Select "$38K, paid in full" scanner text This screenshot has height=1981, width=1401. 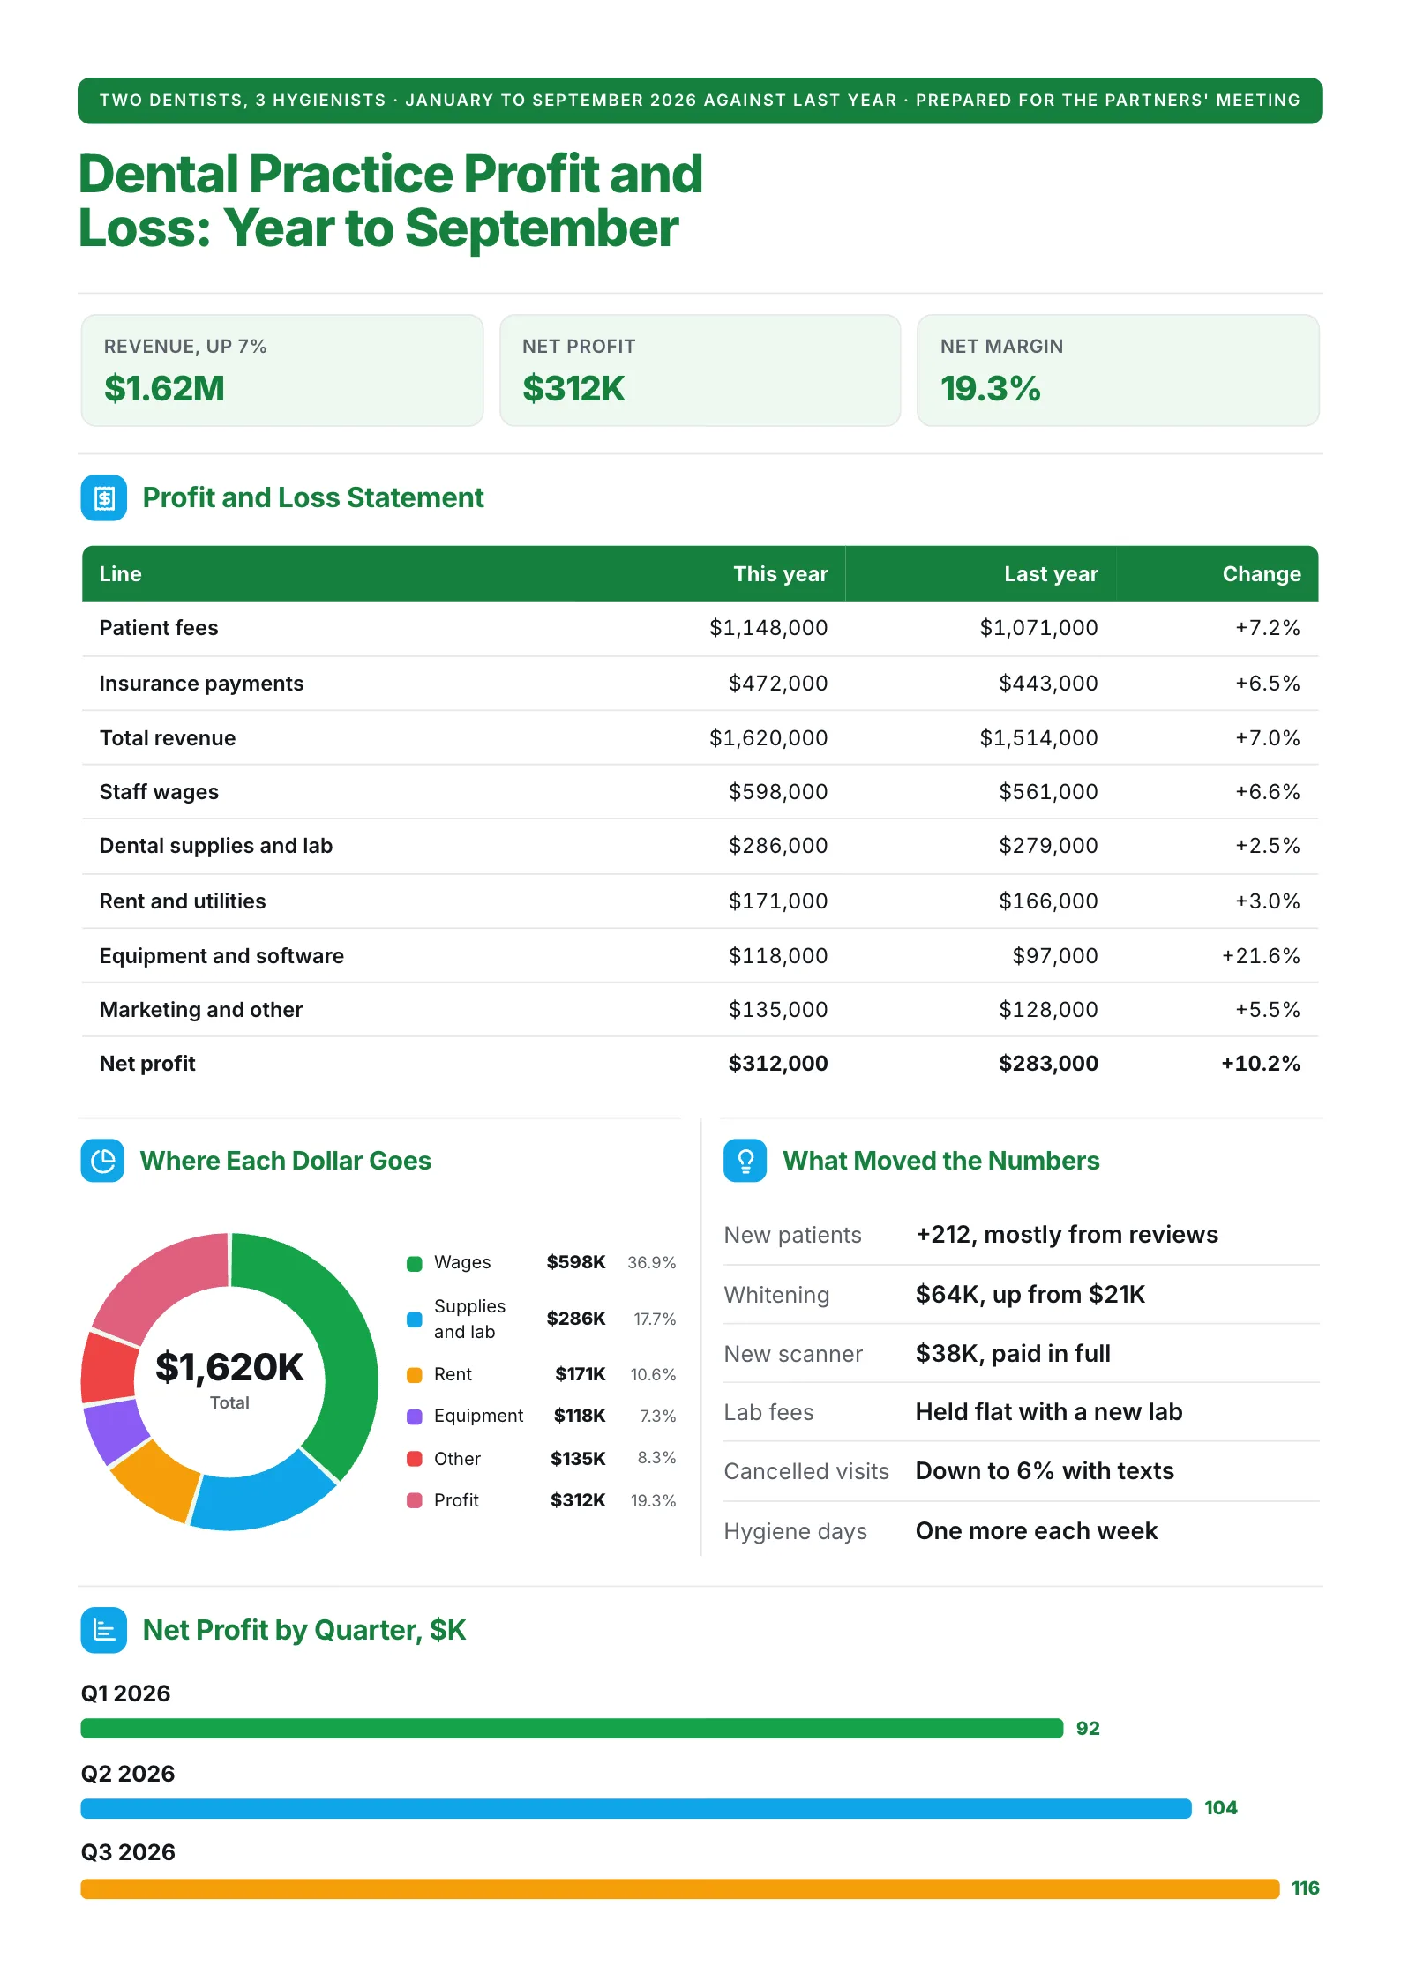coord(1013,1354)
